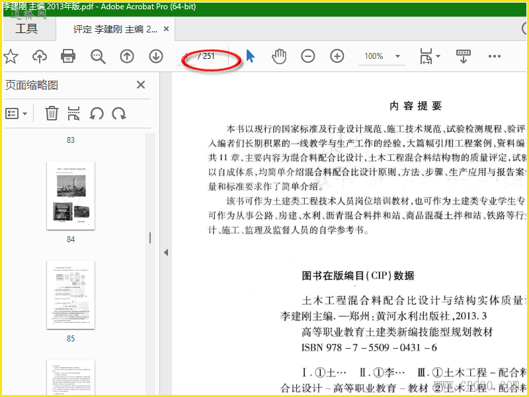This screenshot has height=397, width=529.
Task: Click the 高等职业教育土建类新编技能型规划教材 line
Action: pyautogui.click(x=397, y=332)
